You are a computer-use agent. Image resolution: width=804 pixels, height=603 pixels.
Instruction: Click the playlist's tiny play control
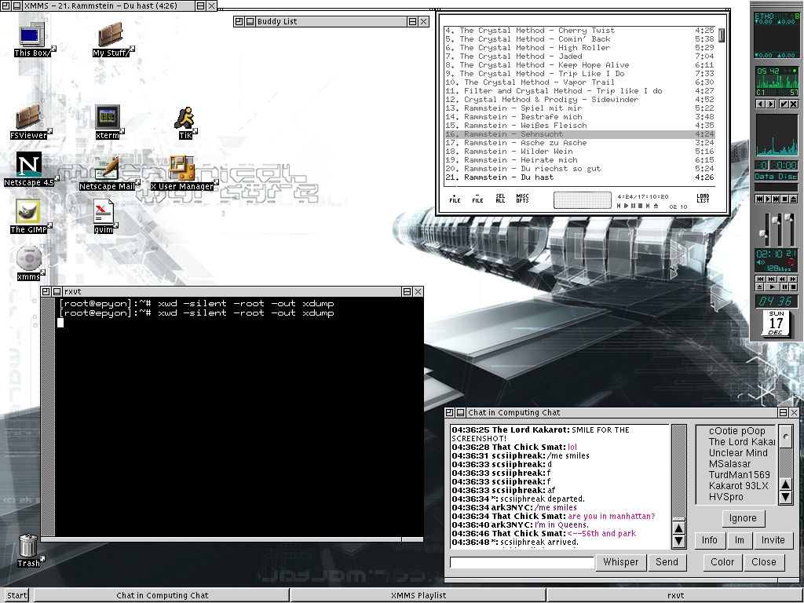coord(626,206)
